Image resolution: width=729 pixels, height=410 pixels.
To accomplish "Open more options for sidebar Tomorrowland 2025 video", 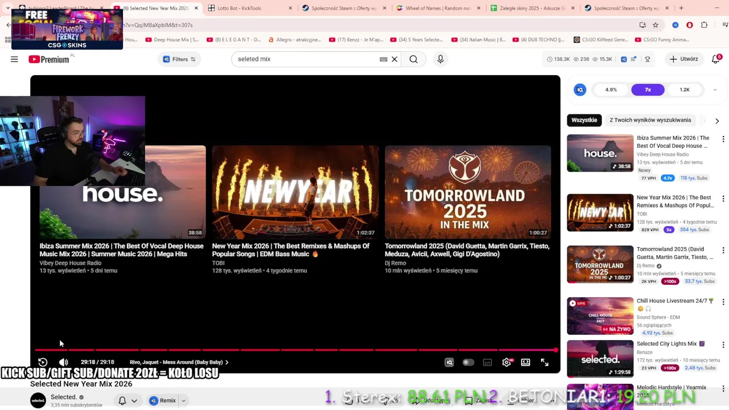I will [723, 251].
